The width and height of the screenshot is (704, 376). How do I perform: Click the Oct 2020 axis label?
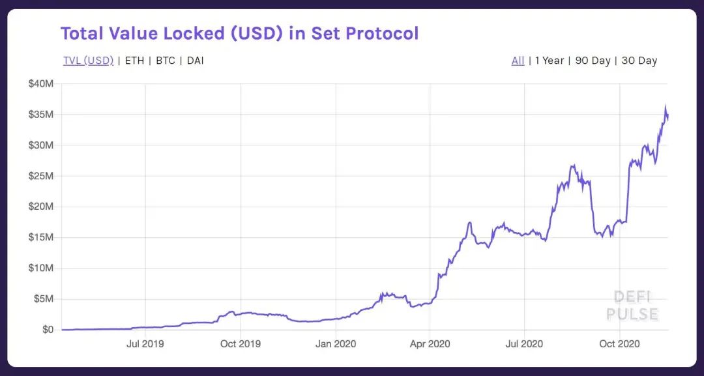[x=619, y=343]
